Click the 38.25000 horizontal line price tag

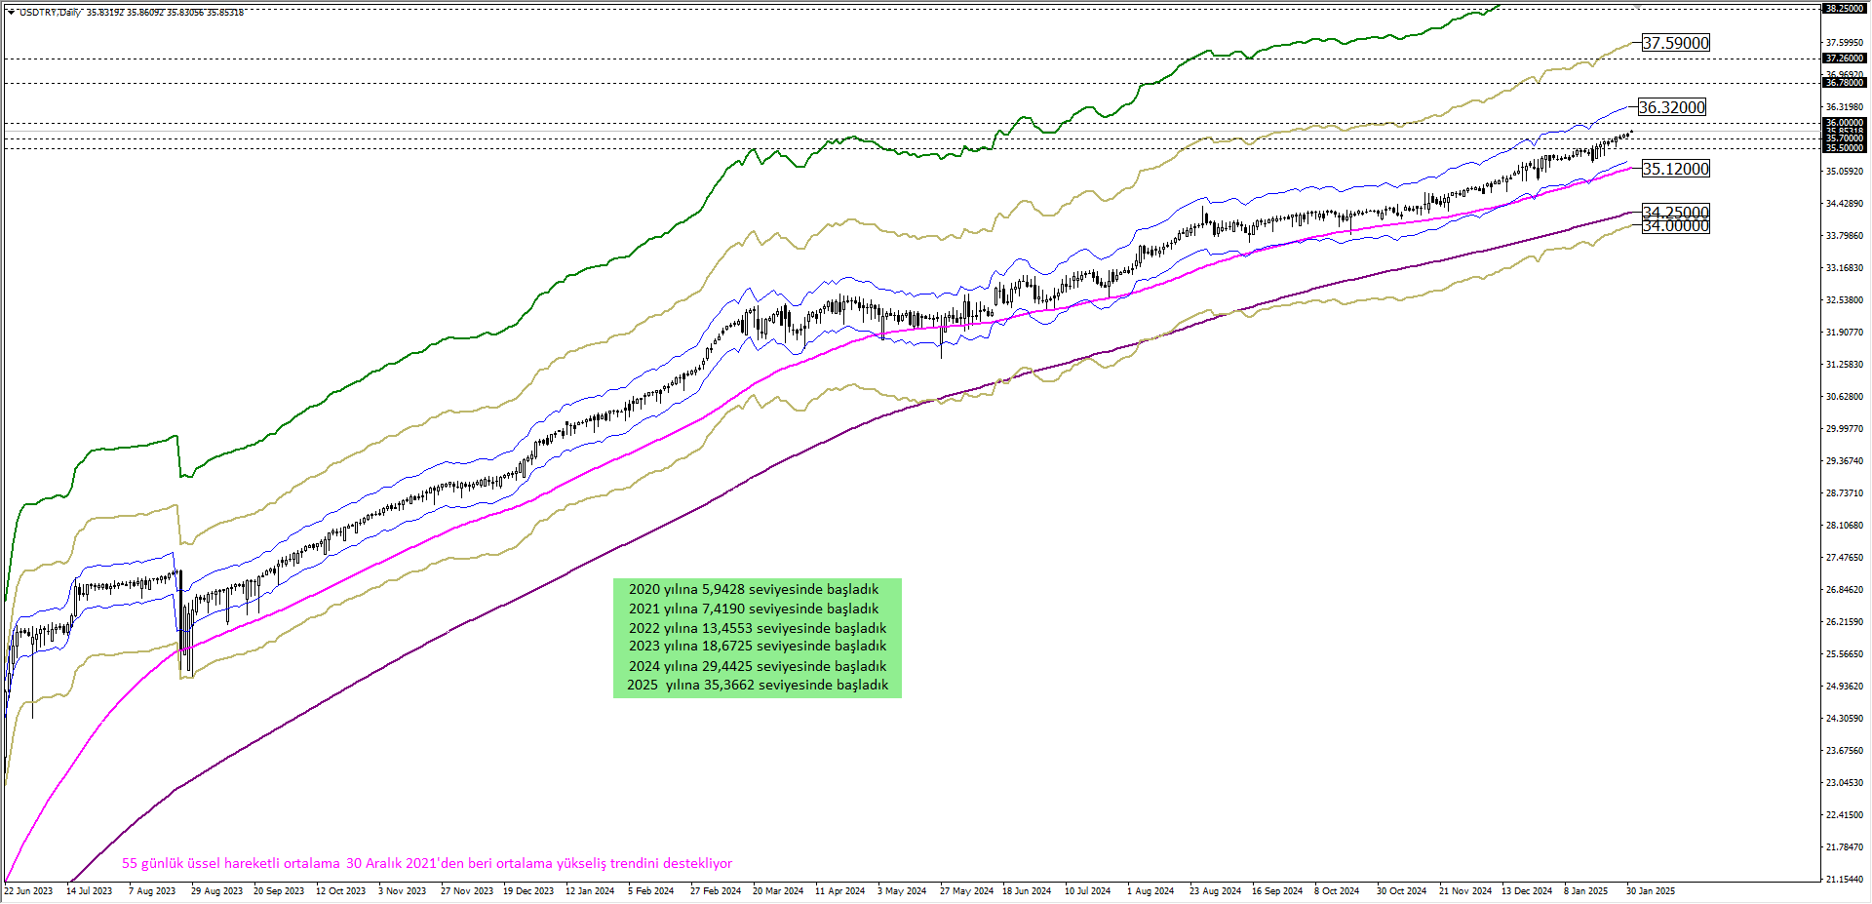[1844, 8]
